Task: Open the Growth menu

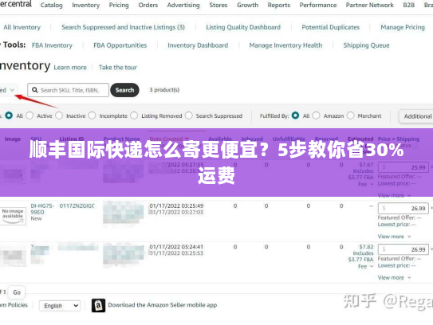Action: click(x=248, y=5)
